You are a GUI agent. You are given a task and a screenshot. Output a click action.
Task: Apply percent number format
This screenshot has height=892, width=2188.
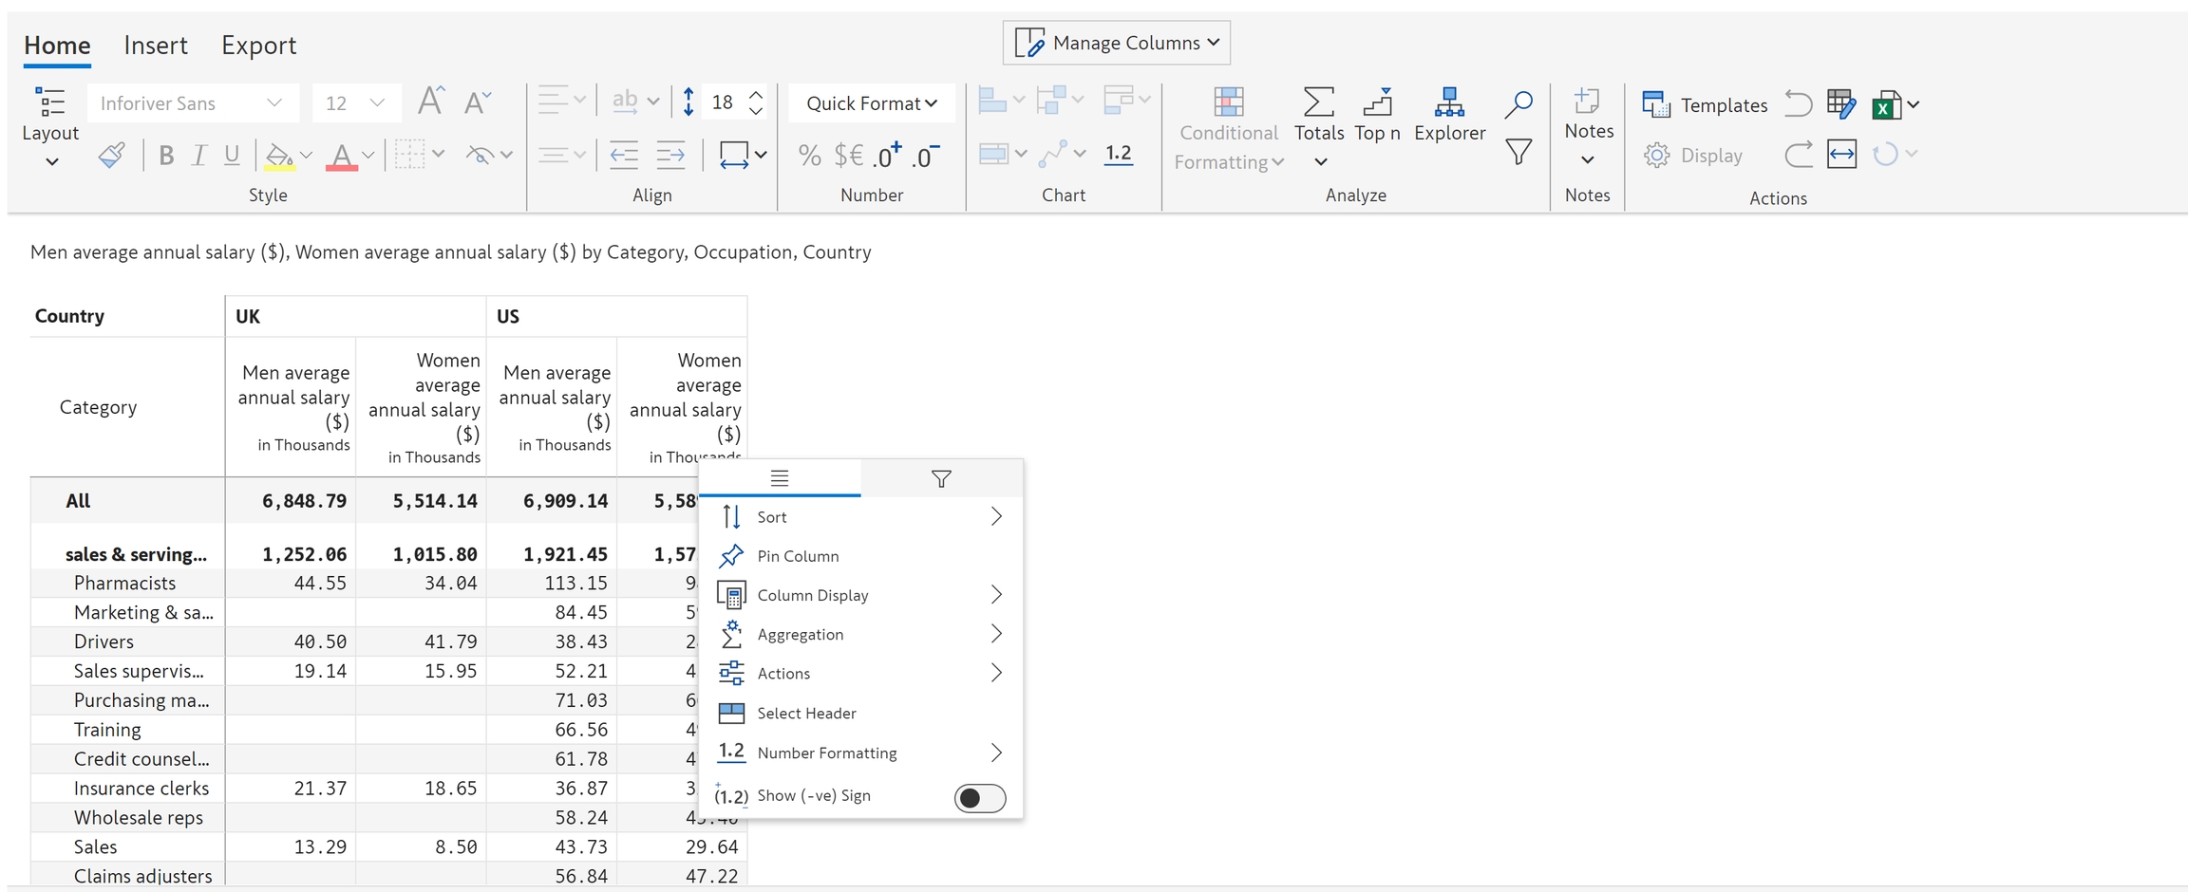pyautogui.click(x=809, y=156)
